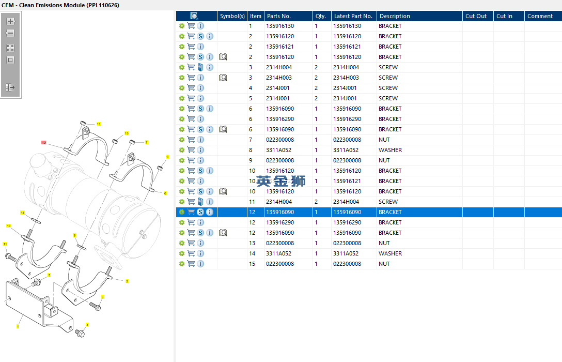Open blue book icon for item 11 screw
562x362 pixels.
point(200,202)
